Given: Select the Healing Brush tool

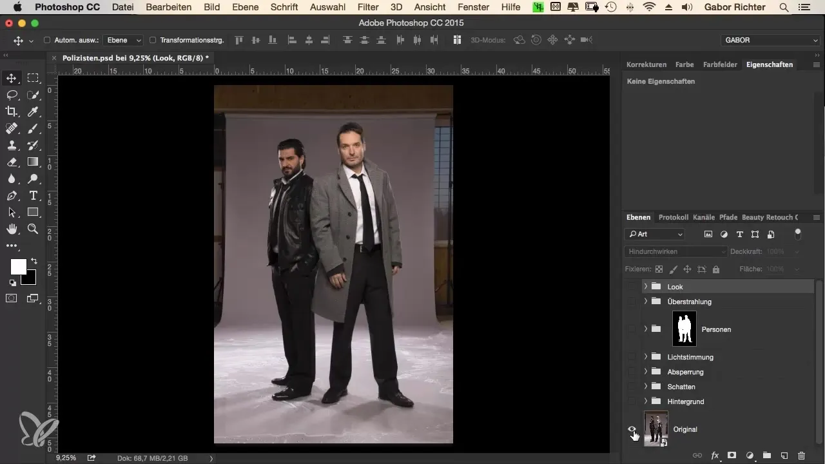Looking at the screenshot, I should pos(12,129).
